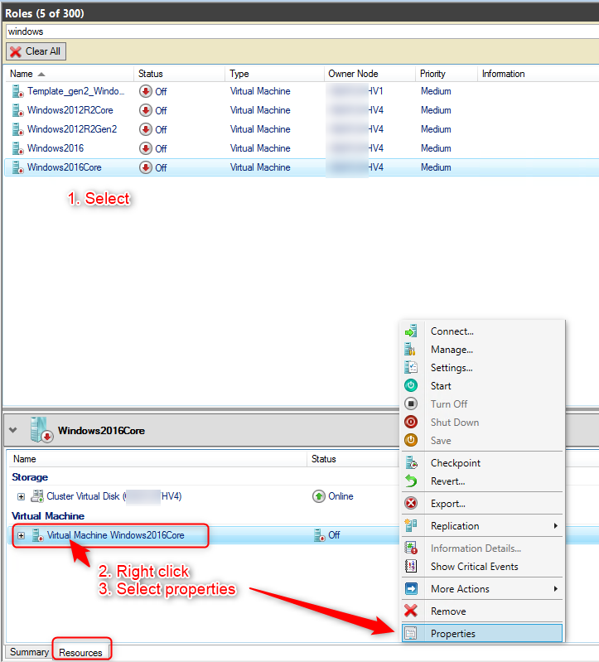Click the blue More Actions arrow icon
The height and width of the screenshot is (662, 599).
[x=411, y=588]
